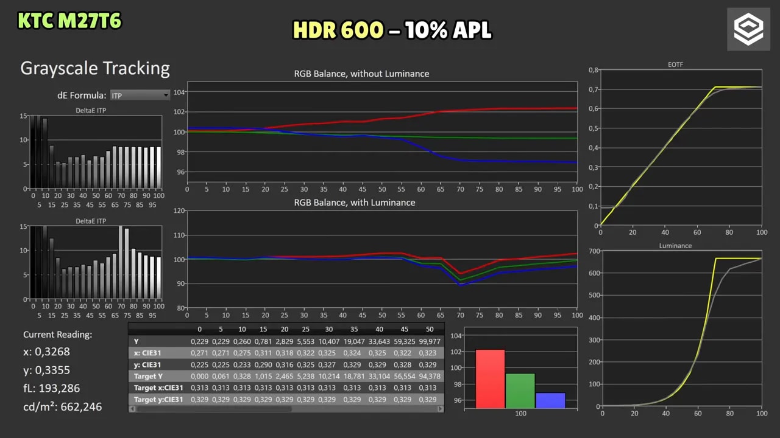Click the current reading "y: 0,3355"
The width and height of the screenshot is (780, 438).
pyautogui.click(x=47, y=370)
